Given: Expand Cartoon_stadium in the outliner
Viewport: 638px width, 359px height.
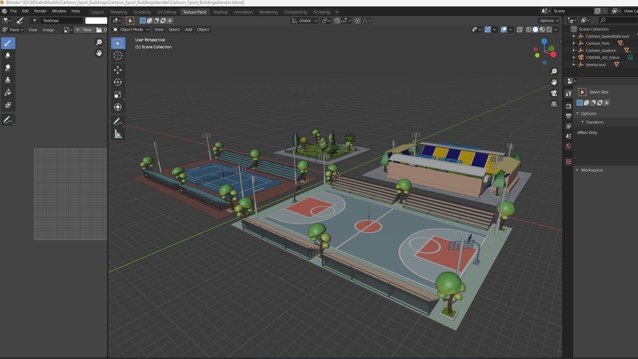Looking at the screenshot, I should pyautogui.click(x=574, y=50).
